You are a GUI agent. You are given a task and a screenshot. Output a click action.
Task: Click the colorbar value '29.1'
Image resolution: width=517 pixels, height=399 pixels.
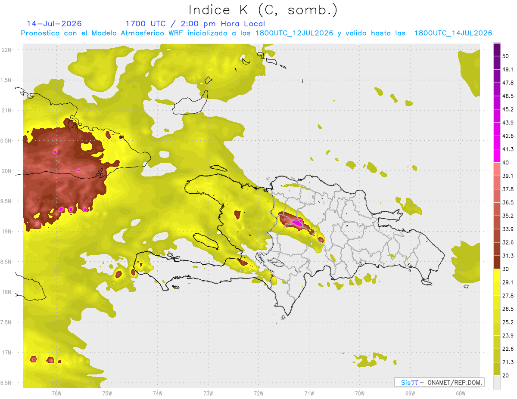click(508, 282)
